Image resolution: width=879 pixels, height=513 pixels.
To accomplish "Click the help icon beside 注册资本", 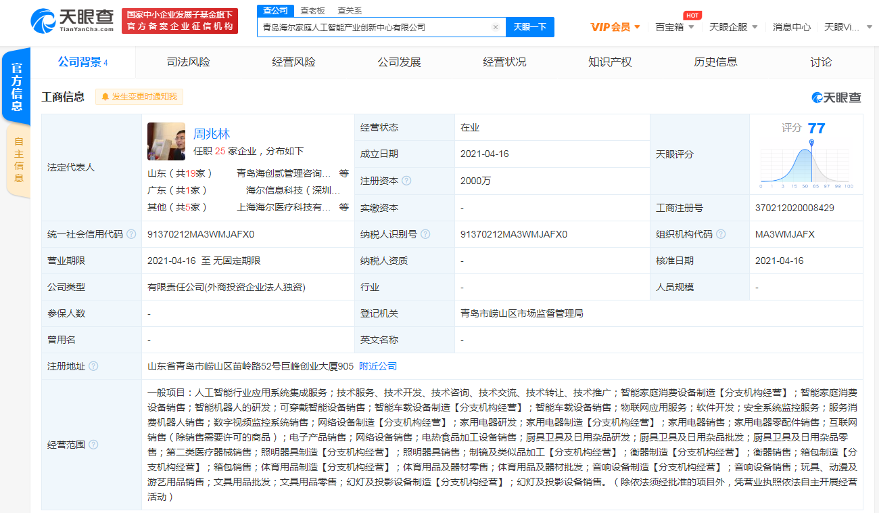I will [406, 181].
